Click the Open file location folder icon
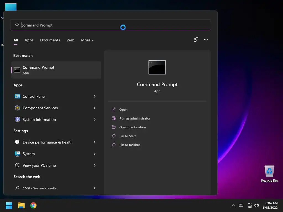Viewport: 283px width, 212px height. coord(114,127)
